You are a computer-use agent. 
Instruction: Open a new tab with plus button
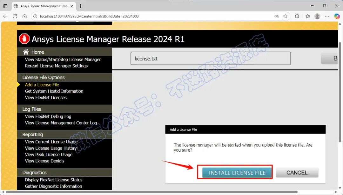[80, 6]
